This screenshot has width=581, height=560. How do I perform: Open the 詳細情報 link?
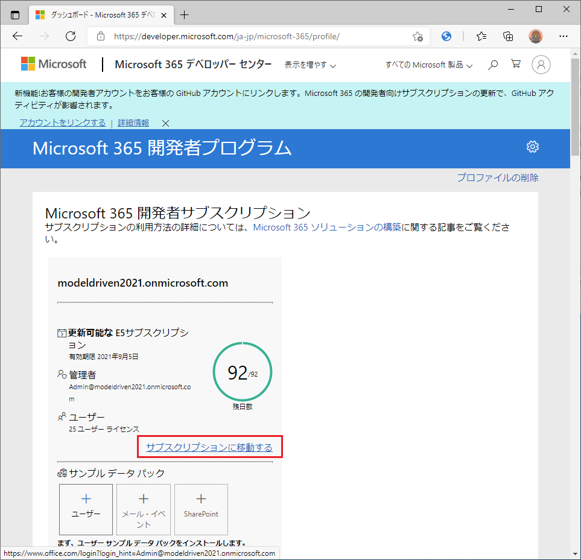tap(133, 122)
